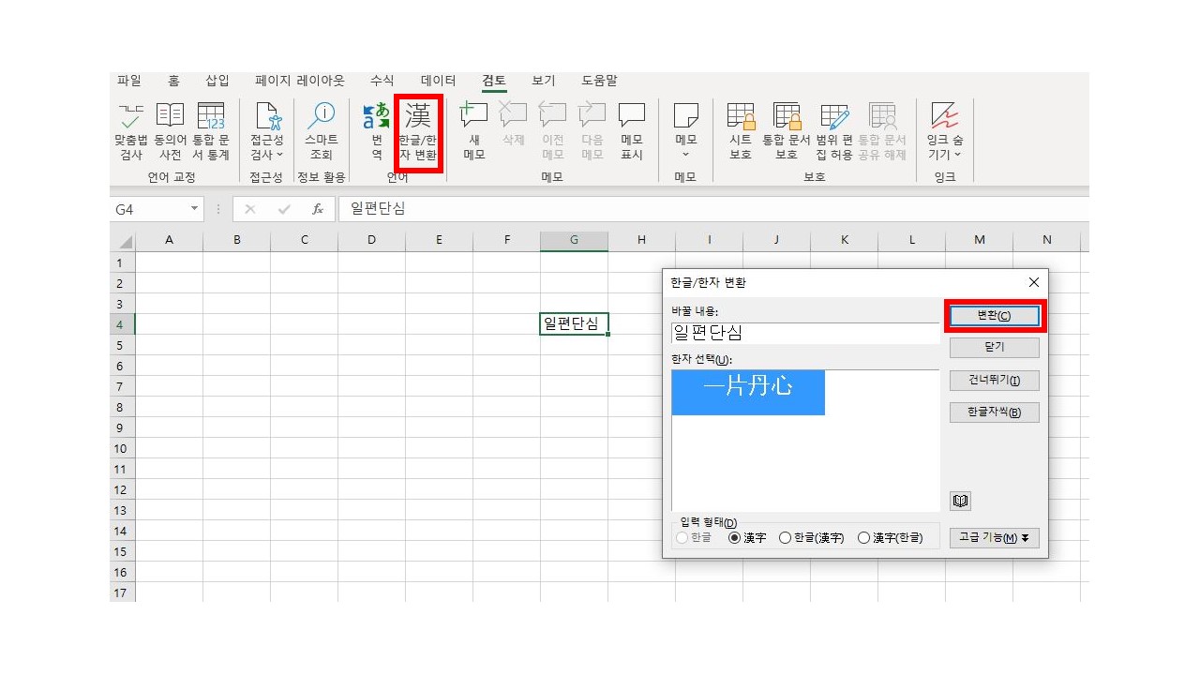This screenshot has height=675, width=1200.
Task: Click the Convert (변환) button
Action: pos(994,316)
